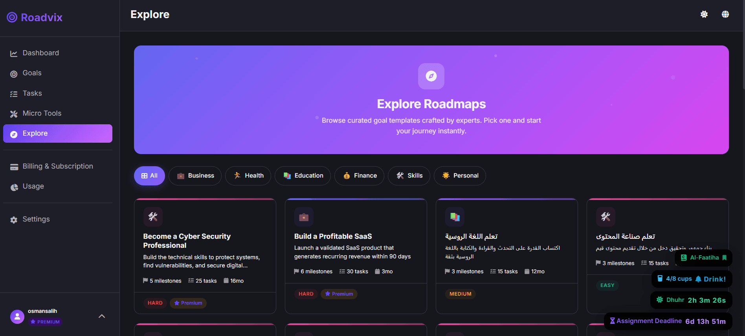Click tools icon on Cyber Security card

153,217
